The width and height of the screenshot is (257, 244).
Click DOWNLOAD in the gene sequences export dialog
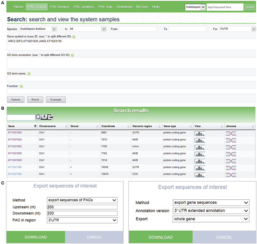tap(161, 237)
